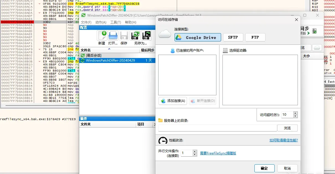
Task: Click the performance gauge icon
Action: pos(163,140)
